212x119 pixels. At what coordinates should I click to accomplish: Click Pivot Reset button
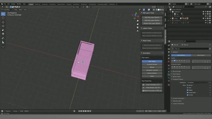click(152, 88)
